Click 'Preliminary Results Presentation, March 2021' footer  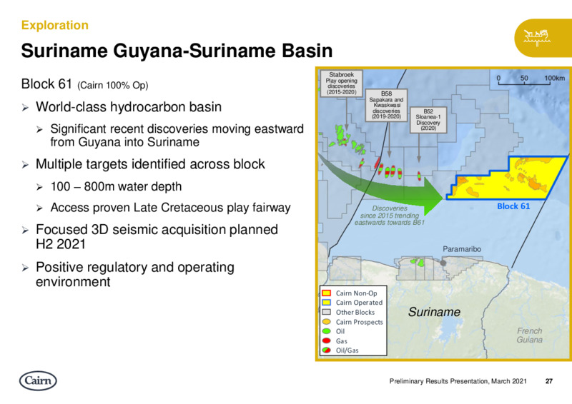[458, 381]
